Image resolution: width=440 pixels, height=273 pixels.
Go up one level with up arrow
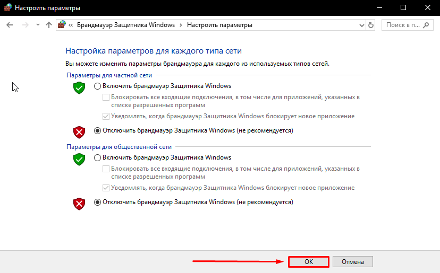point(49,25)
